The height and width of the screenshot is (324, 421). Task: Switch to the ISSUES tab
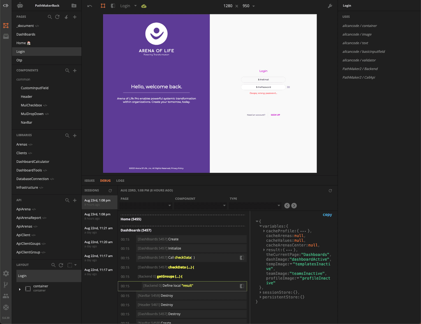(89, 181)
